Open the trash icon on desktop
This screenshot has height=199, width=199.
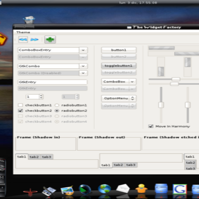pos(29,20)
